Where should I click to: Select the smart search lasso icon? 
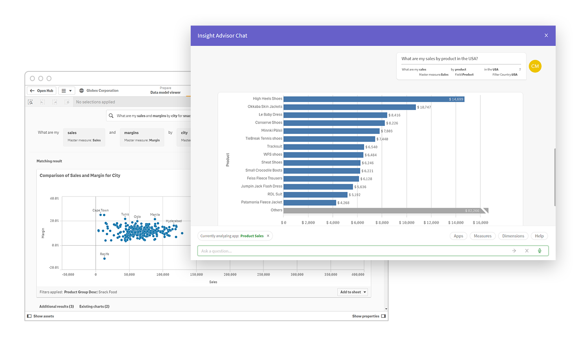[x=30, y=102]
